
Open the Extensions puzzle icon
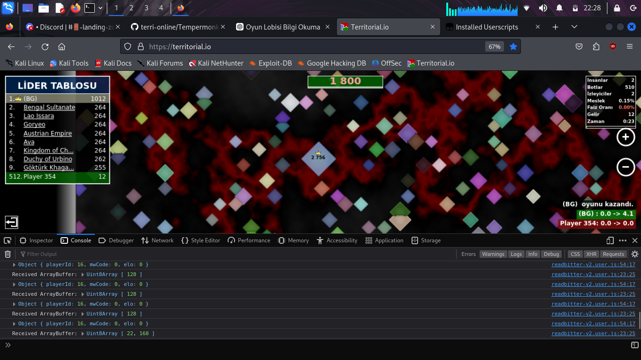(596, 46)
